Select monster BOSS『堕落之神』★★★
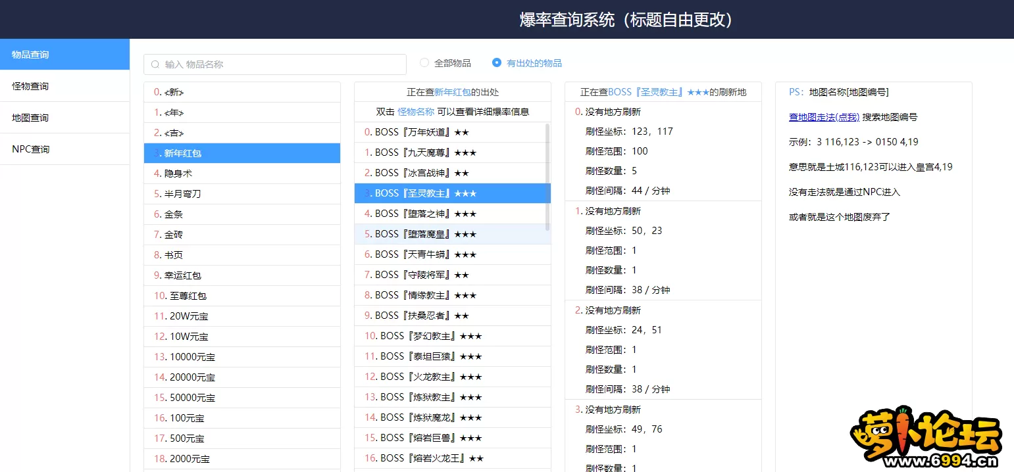This screenshot has width=1014, height=472. (453, 214)
